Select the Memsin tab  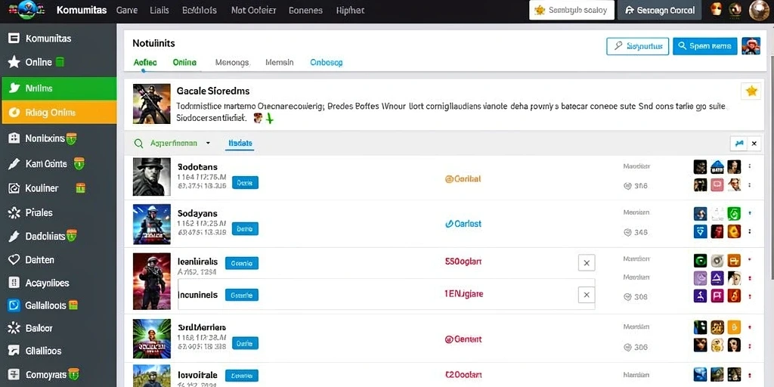point(280,63)
